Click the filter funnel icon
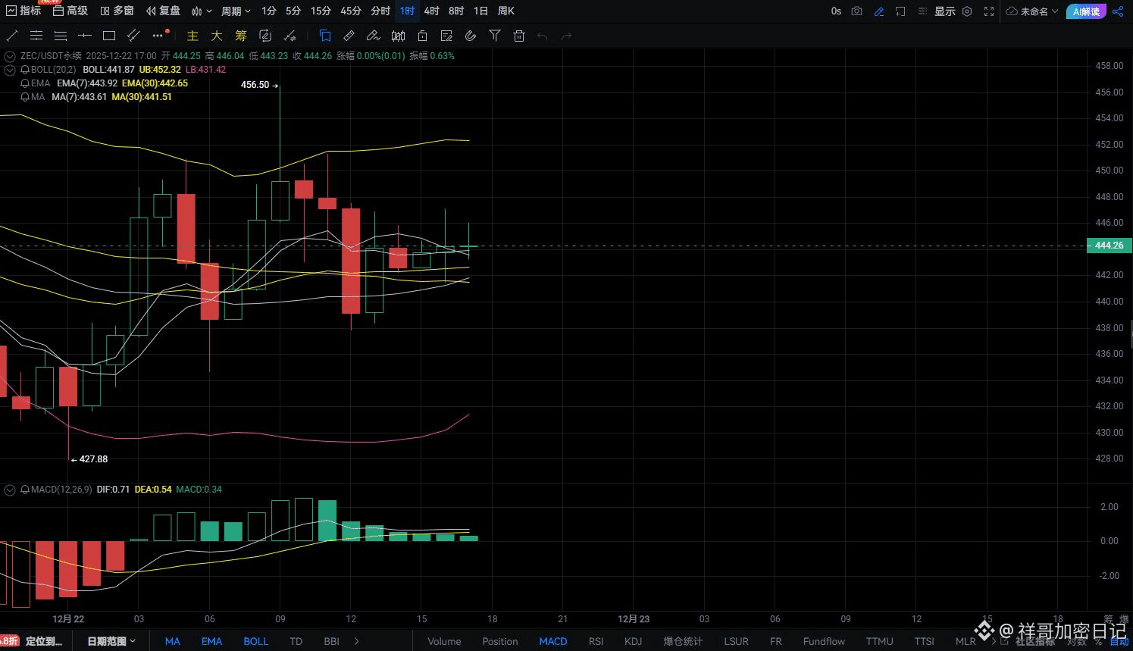1133x651 pixels. coord(495,36)
